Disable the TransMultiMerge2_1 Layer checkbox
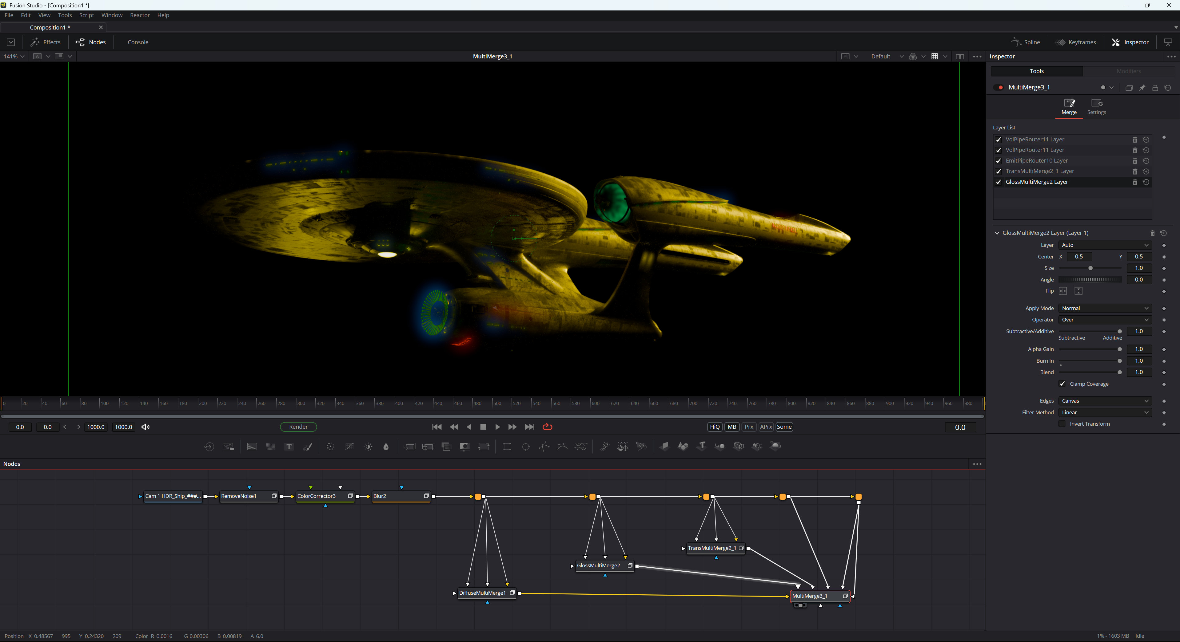1180x642 pixels. point(999,171)
